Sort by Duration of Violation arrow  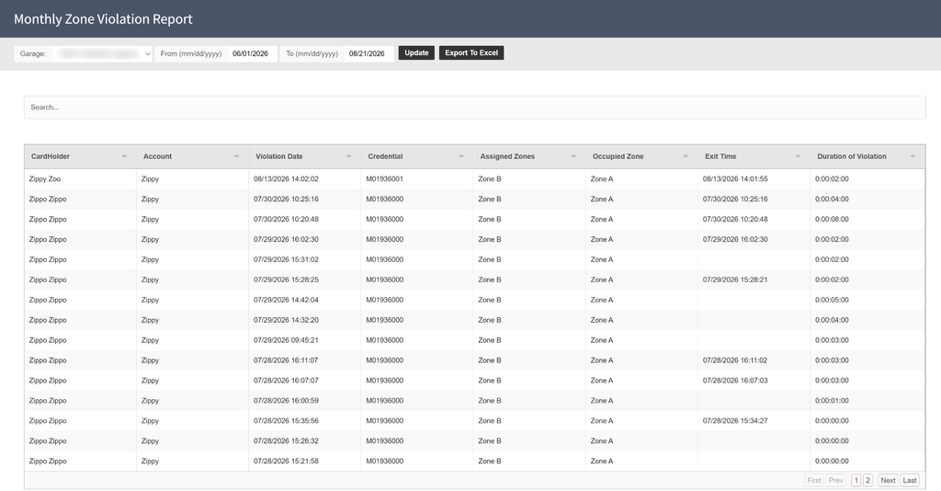coord(913,156)
